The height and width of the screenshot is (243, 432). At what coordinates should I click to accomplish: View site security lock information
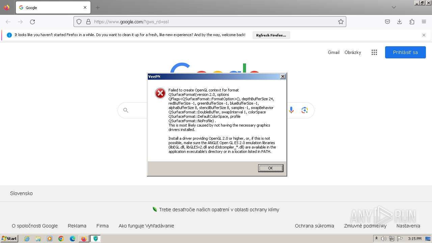(x=88, y=22)
